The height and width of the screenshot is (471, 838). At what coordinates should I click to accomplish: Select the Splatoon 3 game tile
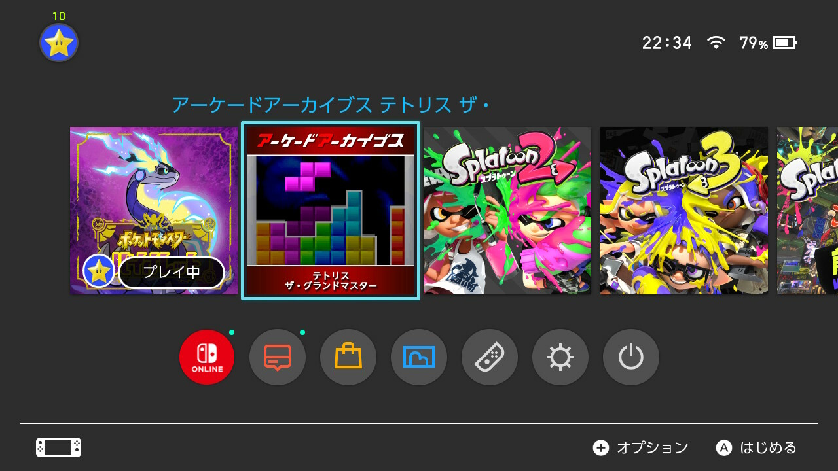click(684, 211)
